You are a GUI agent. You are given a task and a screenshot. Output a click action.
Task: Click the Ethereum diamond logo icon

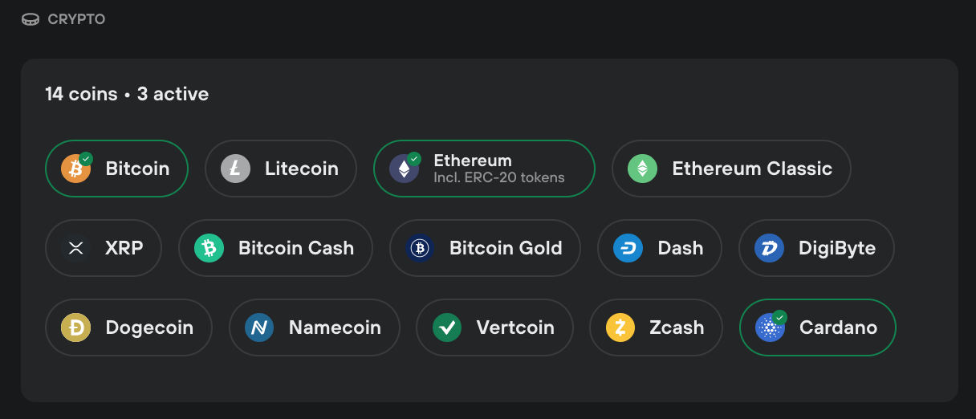[x=404, y=169]
